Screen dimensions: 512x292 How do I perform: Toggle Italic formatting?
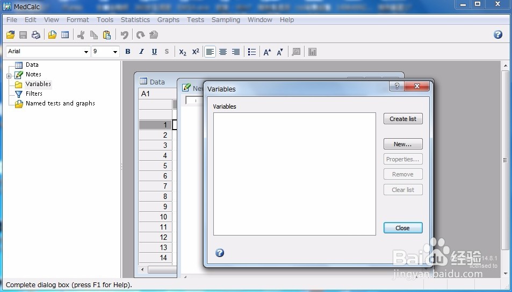pyautogui.click(x=141, y=52)
